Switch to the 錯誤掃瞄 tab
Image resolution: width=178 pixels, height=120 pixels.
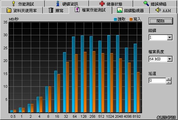[x=155, y=4]
